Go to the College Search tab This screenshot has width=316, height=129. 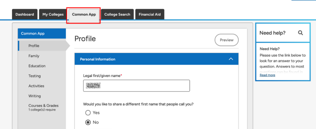click(117, 15)
